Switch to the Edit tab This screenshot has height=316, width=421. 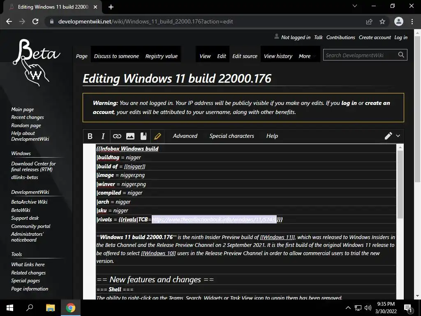pyautogui.click(x=222, y=56)
